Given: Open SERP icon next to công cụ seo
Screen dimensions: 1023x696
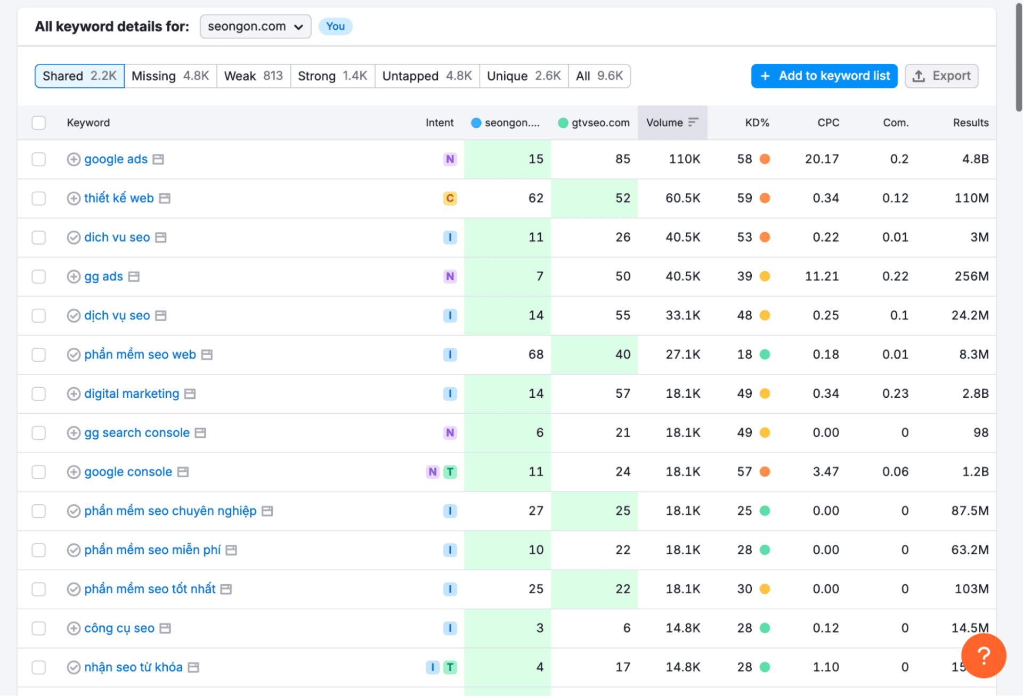Looking at the screenshot, I should click(x=166, y=628).
